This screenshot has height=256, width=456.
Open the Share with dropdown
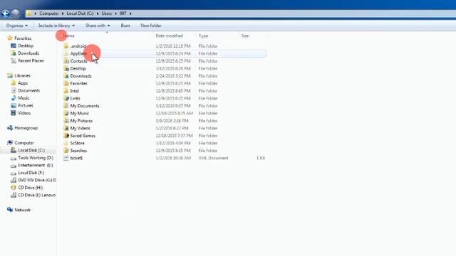(x=98, y=26)
